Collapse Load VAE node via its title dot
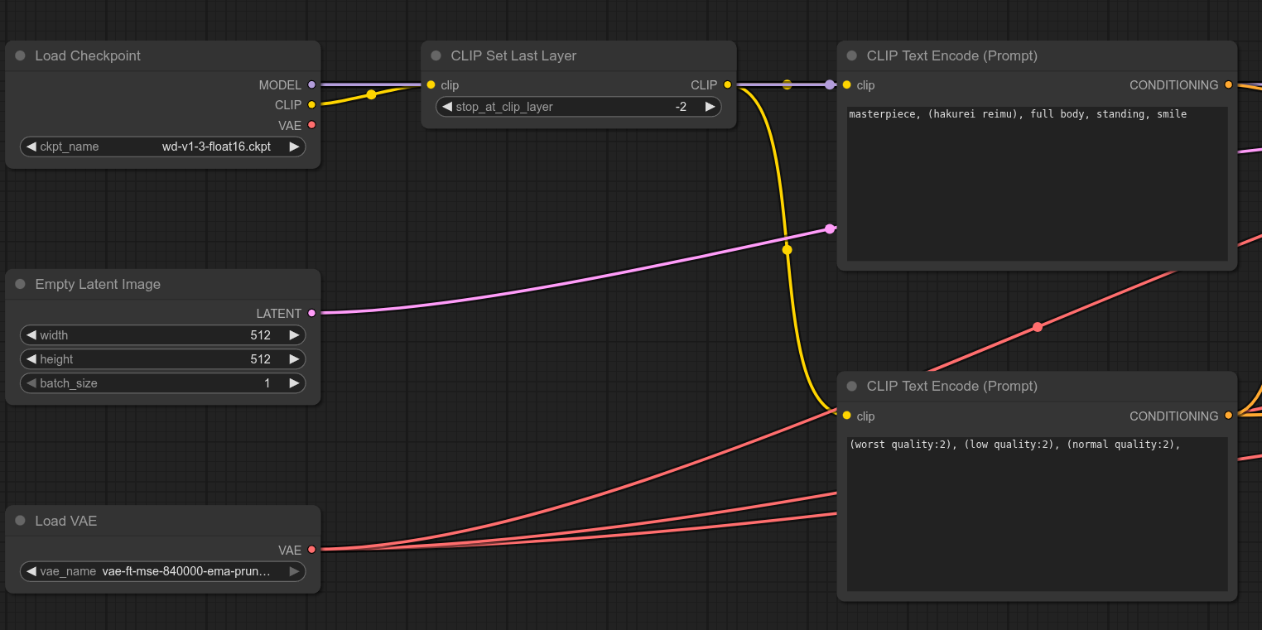The width and height of the screenshot is (1262, 630). [x=20, y=521]
